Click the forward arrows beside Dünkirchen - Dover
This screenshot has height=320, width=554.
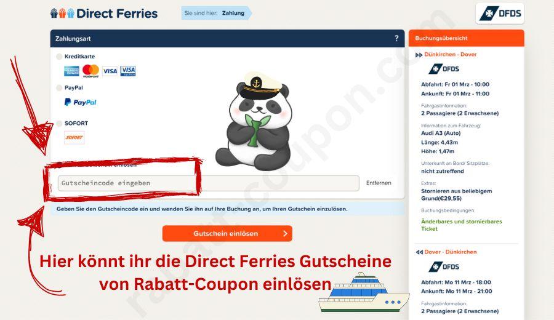tap(419, 55)
